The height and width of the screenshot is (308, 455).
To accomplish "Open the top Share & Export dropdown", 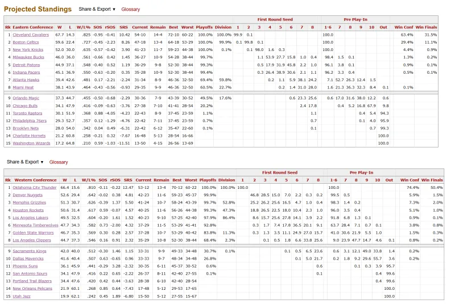I will [x=97, y=9].
